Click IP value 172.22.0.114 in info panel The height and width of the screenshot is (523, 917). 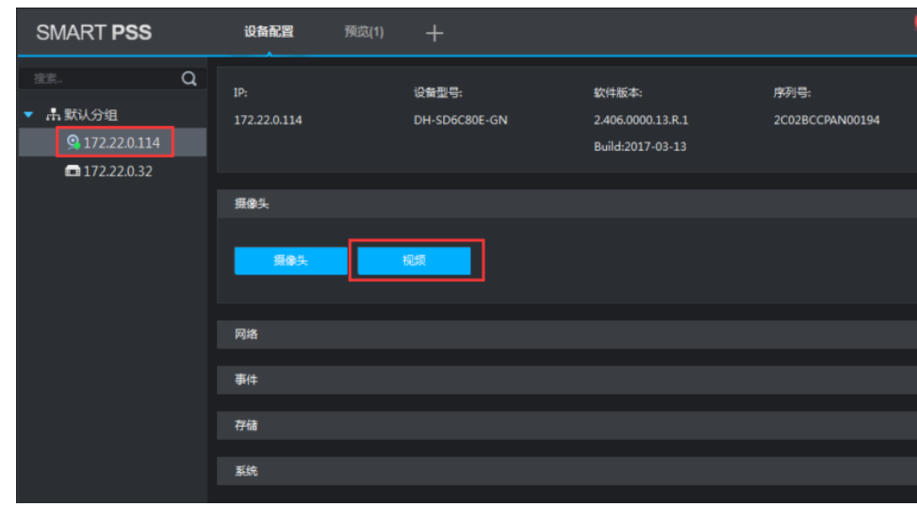(268, 120)
